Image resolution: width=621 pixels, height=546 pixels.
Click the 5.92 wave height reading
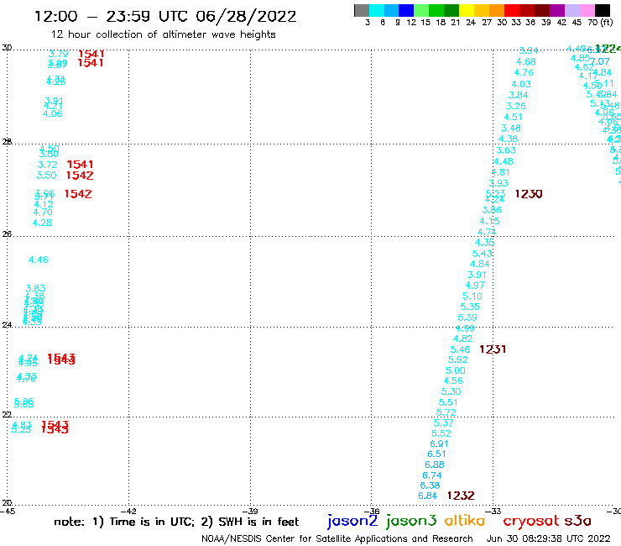click(458, 360)
